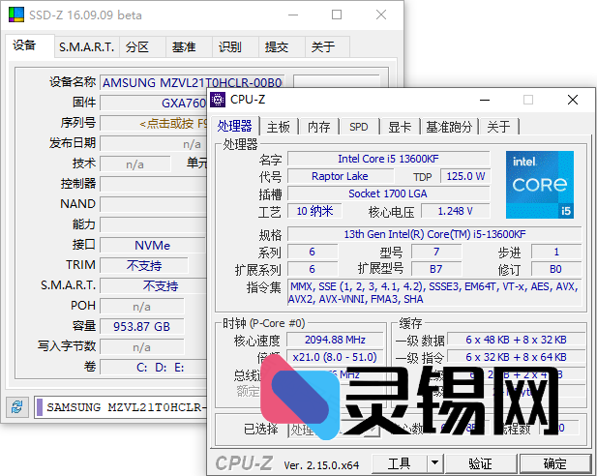This screenshot has width=597, height=476.
Task: Click the volumes value C: D: E:
Action: pyautogui.click(x=154, y=368)
